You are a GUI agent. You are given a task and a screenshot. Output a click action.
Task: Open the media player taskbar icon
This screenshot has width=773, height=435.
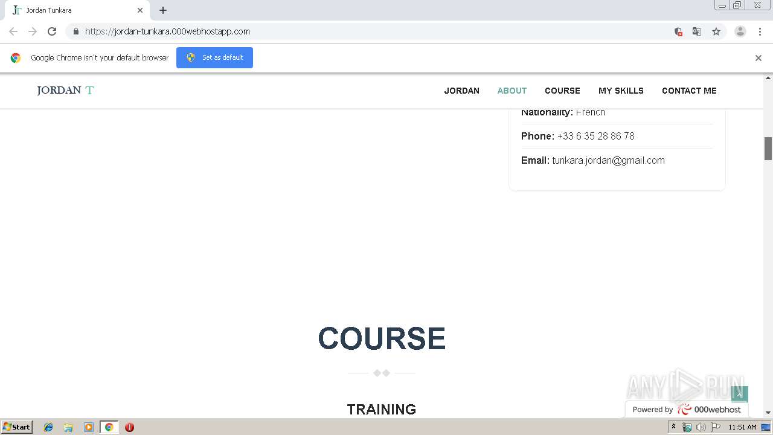[89, 427]
